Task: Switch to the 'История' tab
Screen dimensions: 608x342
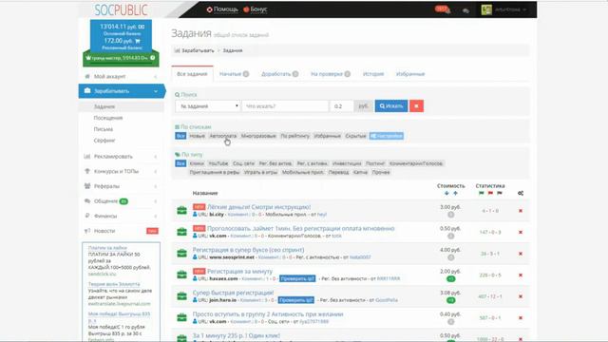Action: 373,74
